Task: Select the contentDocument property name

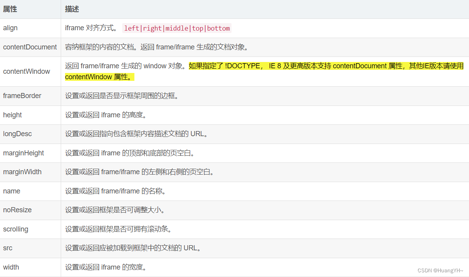Action: tap(30, 47)
